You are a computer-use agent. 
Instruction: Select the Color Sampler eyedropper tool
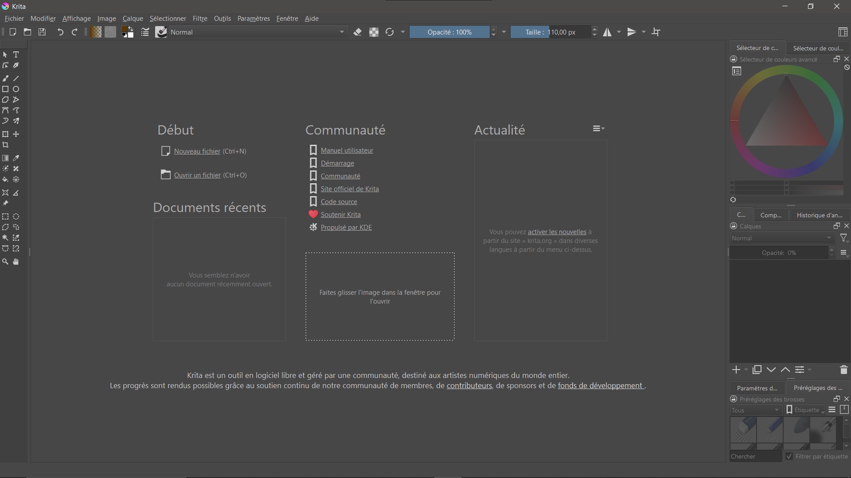coord(16,158)
